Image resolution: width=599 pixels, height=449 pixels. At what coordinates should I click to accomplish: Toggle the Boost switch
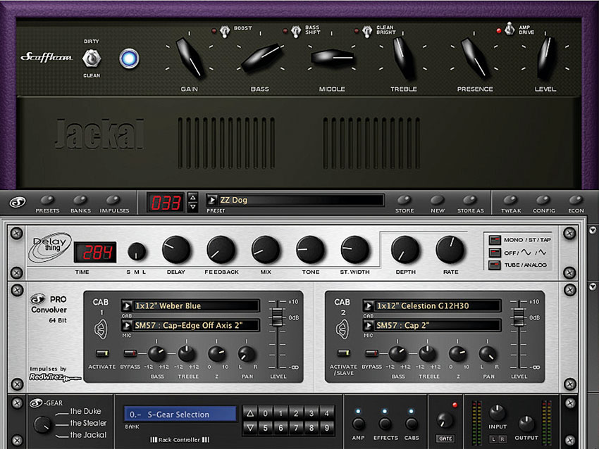[x=225, y=31]
